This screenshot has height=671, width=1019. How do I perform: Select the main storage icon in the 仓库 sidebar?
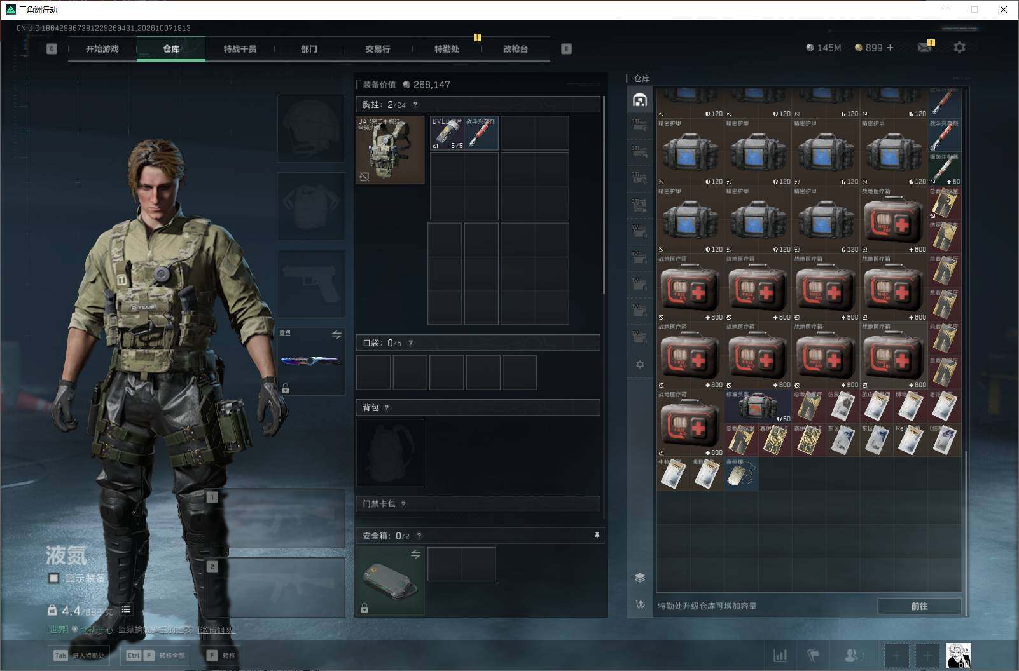tap(640, 100)
